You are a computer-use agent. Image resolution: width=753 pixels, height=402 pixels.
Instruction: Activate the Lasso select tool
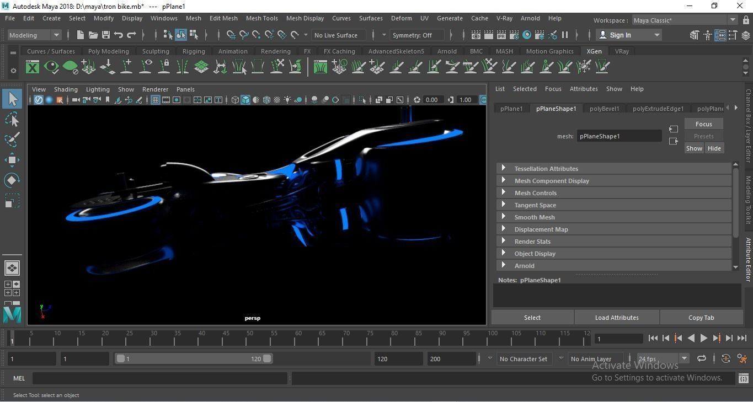tap(12, 120)
